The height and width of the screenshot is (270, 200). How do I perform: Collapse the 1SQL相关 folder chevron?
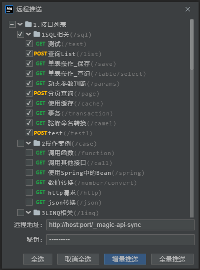point(29,34)
